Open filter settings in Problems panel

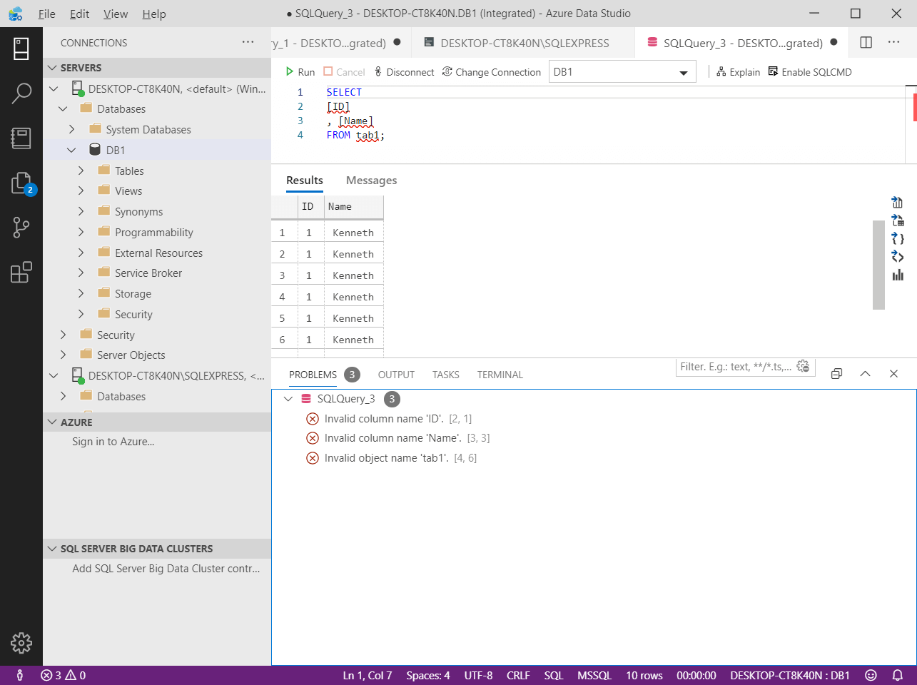pos(804,367)
